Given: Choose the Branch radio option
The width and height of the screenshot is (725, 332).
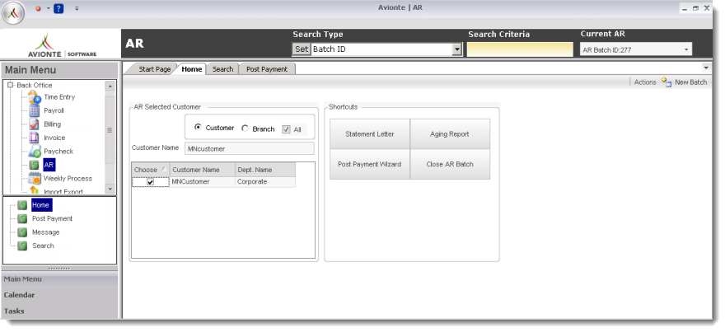Looking at the screenshot, I should click(245, 129).
